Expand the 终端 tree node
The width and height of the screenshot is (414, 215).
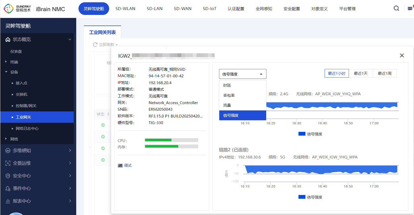pyautogui.click(x=6, y=62)
